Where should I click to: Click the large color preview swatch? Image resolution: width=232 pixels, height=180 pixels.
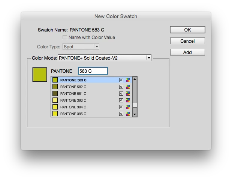pyautogui.click(x=40, y=75)
